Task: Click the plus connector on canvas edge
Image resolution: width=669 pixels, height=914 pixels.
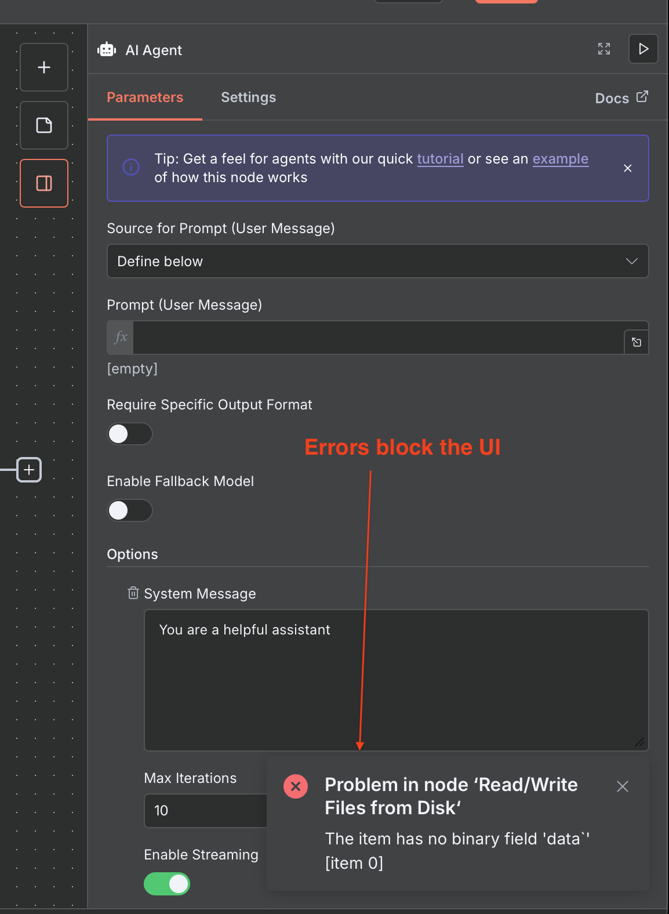Action: 29,470
